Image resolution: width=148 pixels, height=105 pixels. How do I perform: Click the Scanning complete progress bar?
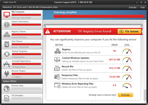pyautogui.click(x=99, y=16)
